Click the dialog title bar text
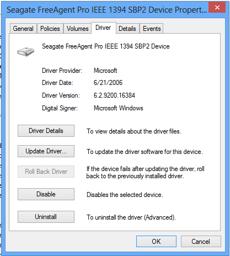 pyautogui.click(x=107, y=10)
